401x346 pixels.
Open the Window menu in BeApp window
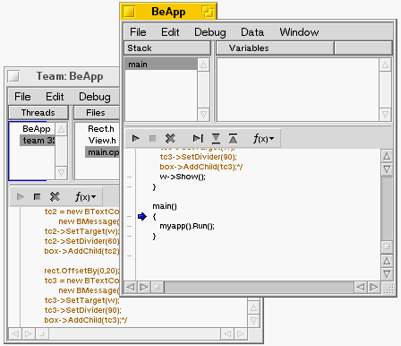coord(299,32)
